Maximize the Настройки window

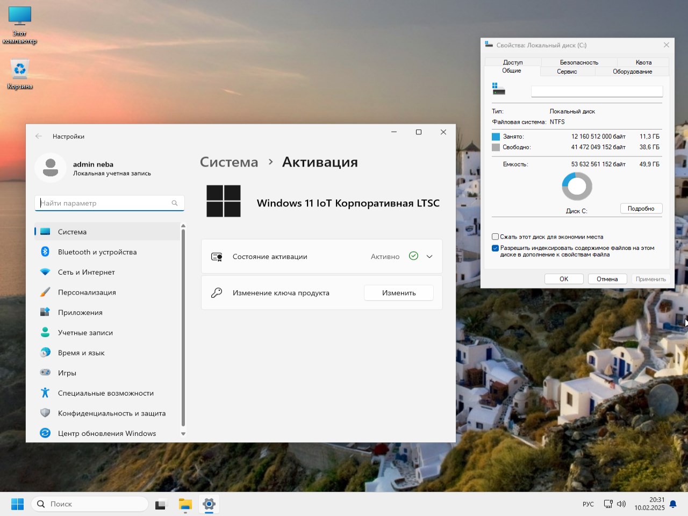pyautogui.click(x=419, y=132)
